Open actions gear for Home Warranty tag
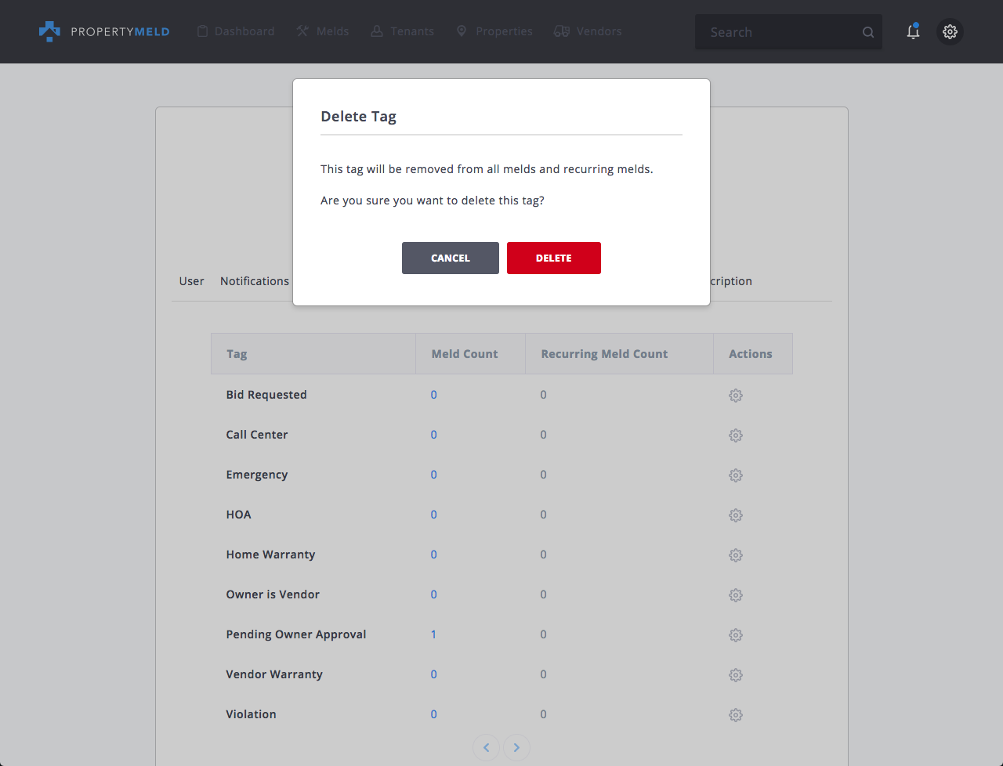This screenshot has width=1003, height=766. coord(735,555)
